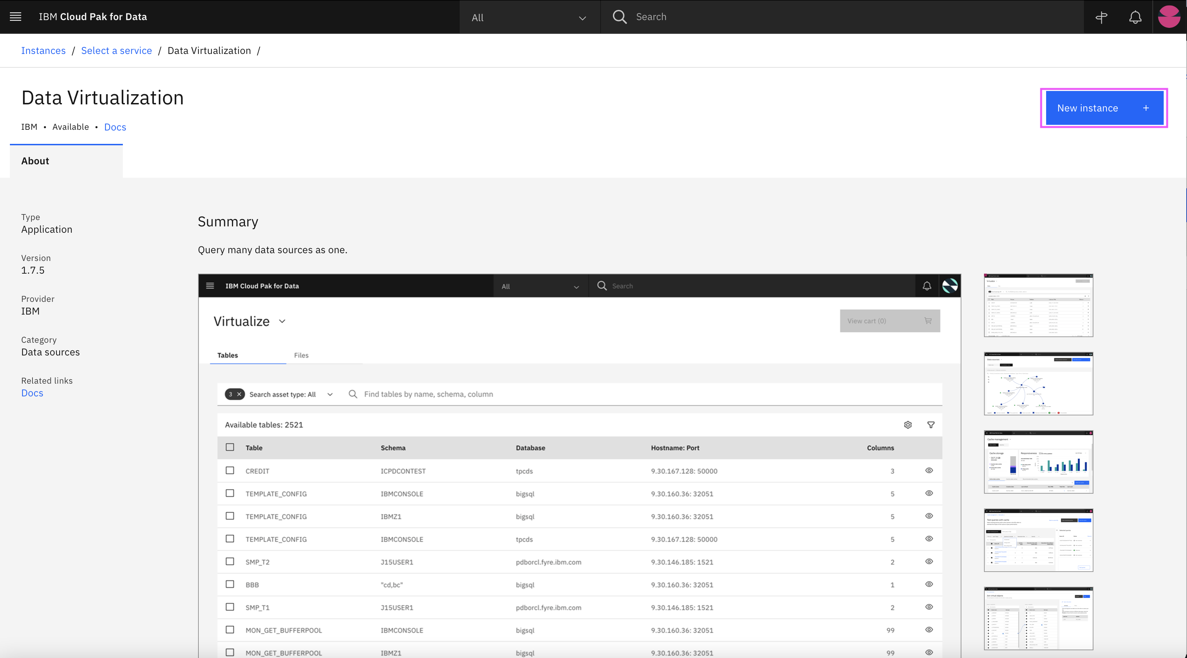The height and width of the screenshot is (658, 1187).
Task: Click the screenshot's hamburger menu icon
Action: [210, 286]
